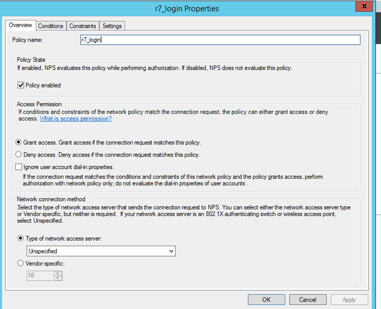Image resolution: width=381 pixels, height=309 pixels.
Task: Click the vendor specific number field
Action: tap(40, 275)
